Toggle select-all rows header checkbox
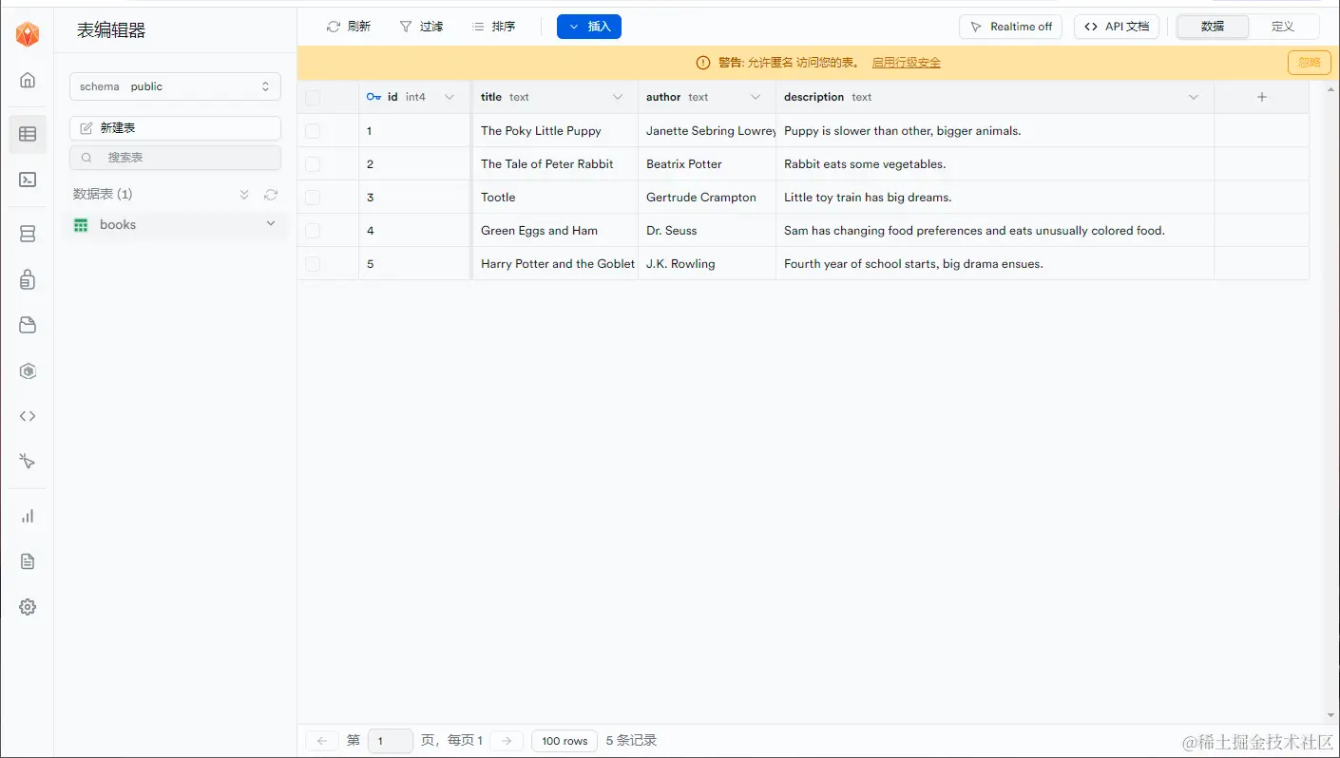The width and height of the screenshot is (1340, 758). point(313,97)
